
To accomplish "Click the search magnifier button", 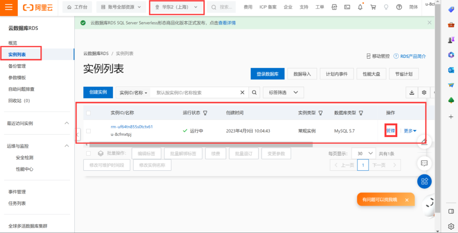I will (x=254, y=93).
